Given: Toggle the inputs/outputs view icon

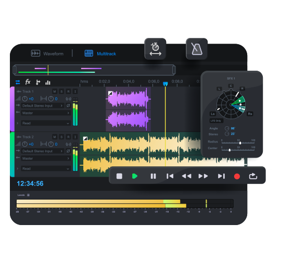Looking at the screenshot, I should click(x=18, y=82).
